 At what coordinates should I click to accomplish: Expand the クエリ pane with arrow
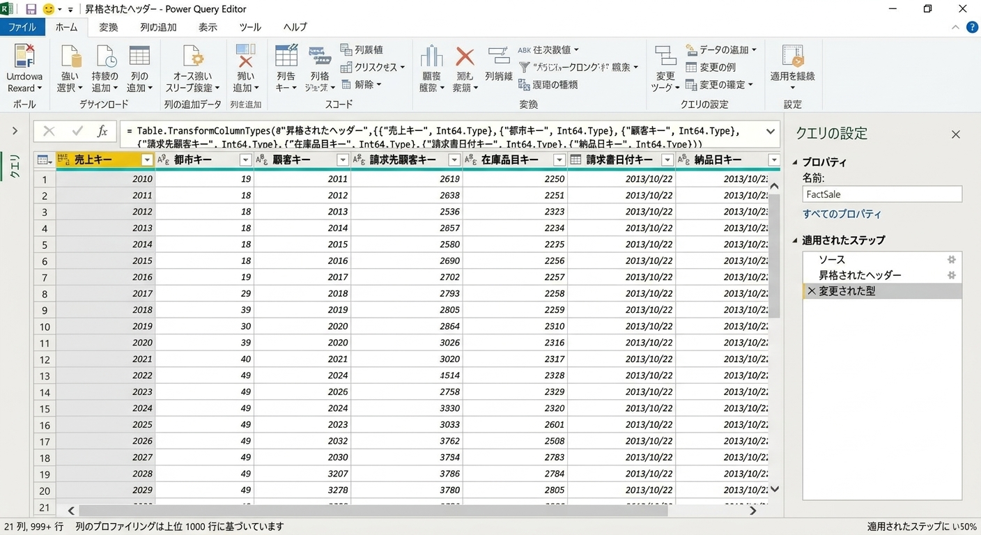[x=15, y=131]
